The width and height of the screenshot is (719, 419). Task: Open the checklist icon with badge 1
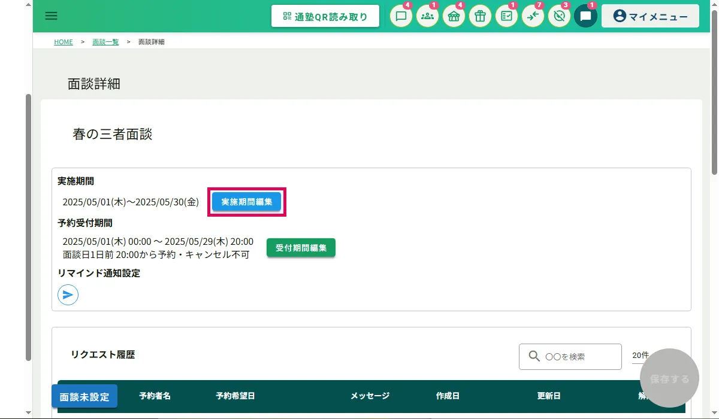point(506,16)
